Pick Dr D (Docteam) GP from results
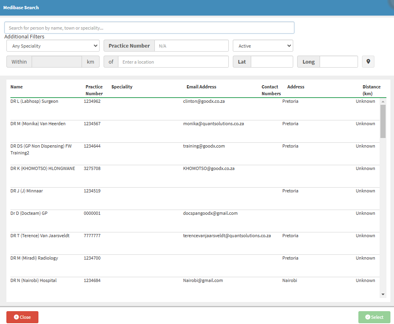 coord(29,214)
